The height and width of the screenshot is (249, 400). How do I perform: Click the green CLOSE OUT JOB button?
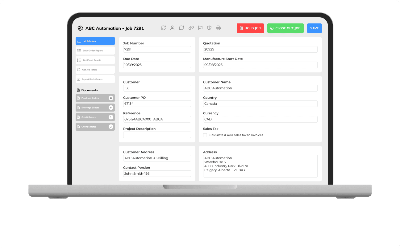(285, 28)
